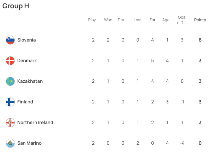This screenshot has width=213, height=155.
Task: Click the Goal difference column header
Action: (x=182, y=20)
